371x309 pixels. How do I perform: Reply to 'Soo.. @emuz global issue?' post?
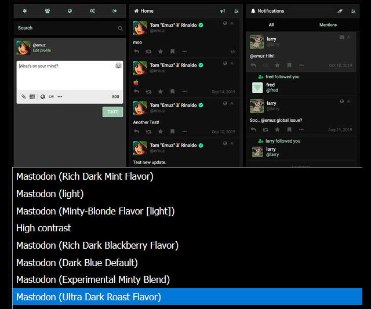(x=253, y=129)
